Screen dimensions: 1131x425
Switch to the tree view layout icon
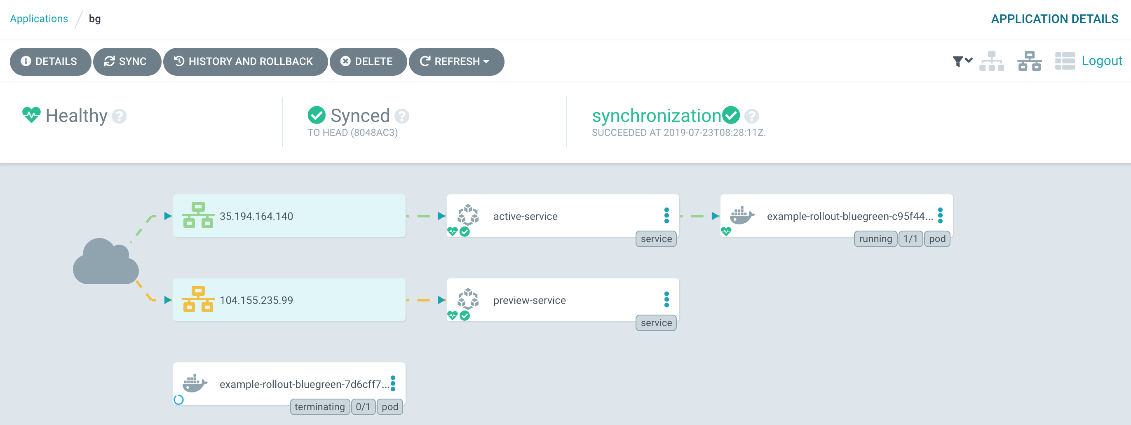[991, 61]
